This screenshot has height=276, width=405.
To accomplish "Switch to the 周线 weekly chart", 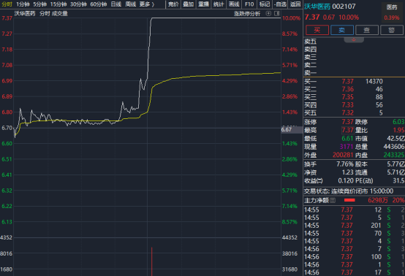I will 131,4.
